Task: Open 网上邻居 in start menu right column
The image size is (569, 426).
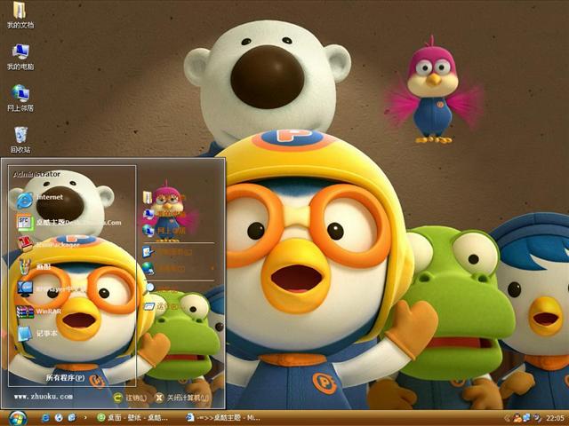Action: (164, 231)
